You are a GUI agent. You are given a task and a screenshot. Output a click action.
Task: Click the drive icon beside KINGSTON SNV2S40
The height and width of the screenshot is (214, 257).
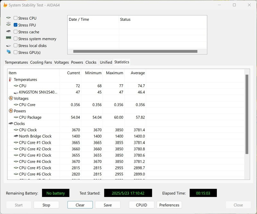click(x=16, y=92)
